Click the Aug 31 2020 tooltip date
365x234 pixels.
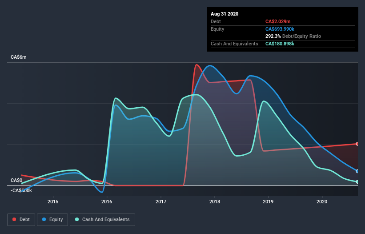coord(225,14)
